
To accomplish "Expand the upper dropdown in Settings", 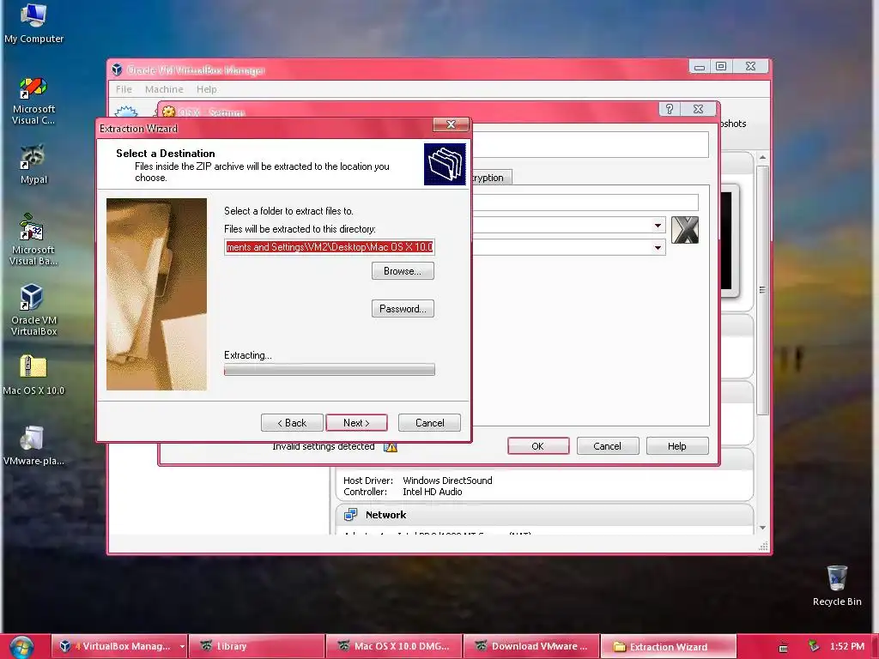I will pos(658,226).
